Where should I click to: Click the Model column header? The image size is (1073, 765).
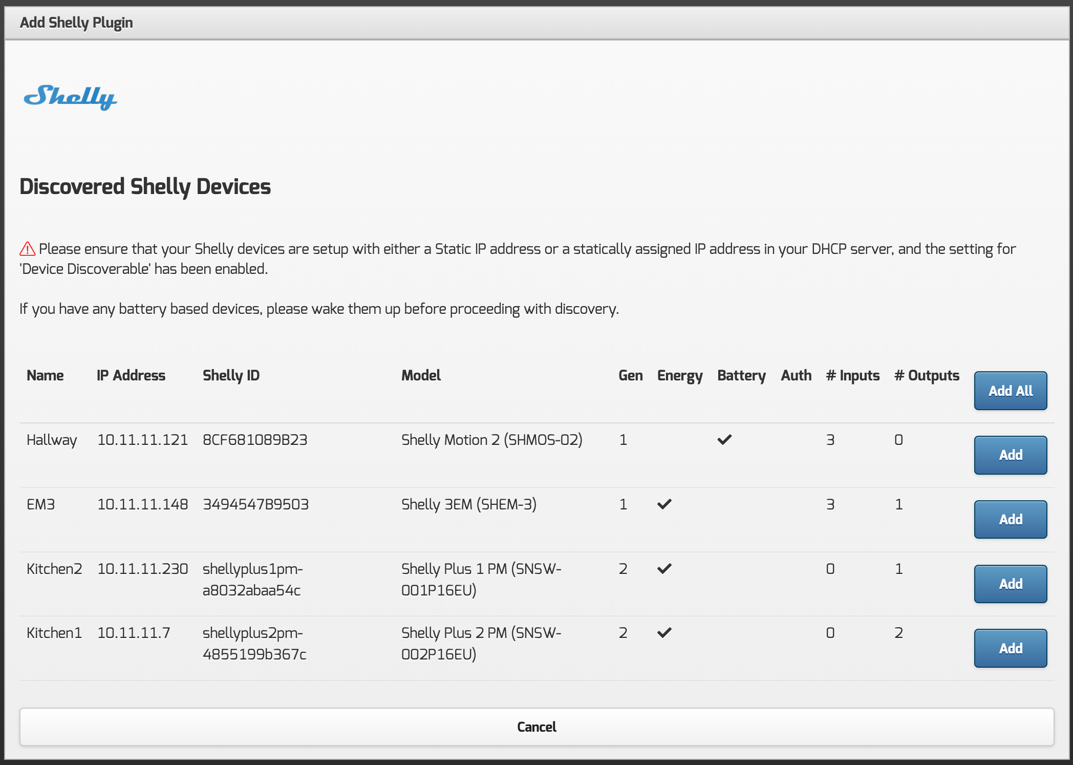click(x=421, y=375)
